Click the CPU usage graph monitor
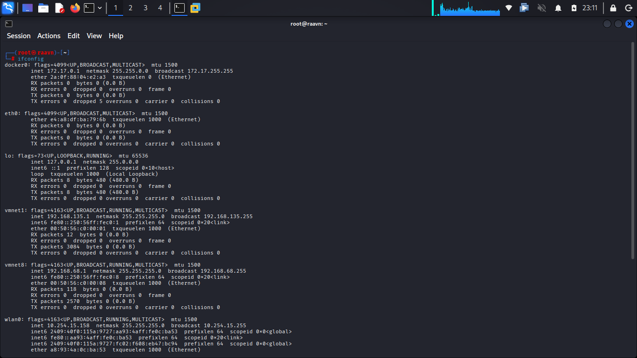Image resolution: width=637 pixels, height=358 pixels. [470, 8]
